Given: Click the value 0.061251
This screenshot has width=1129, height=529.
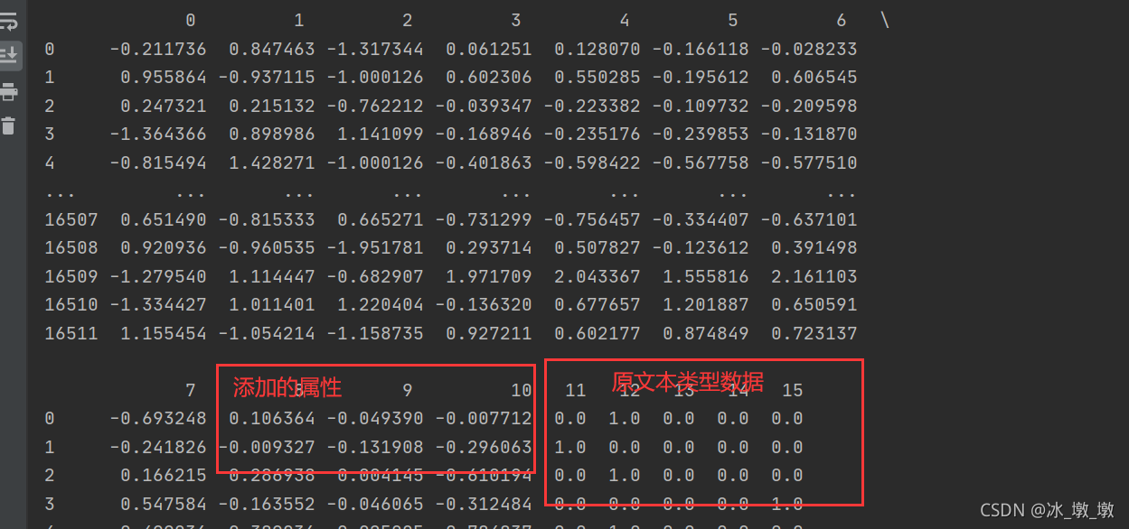Looking at the screenshot, I should [x=489, y=49].
